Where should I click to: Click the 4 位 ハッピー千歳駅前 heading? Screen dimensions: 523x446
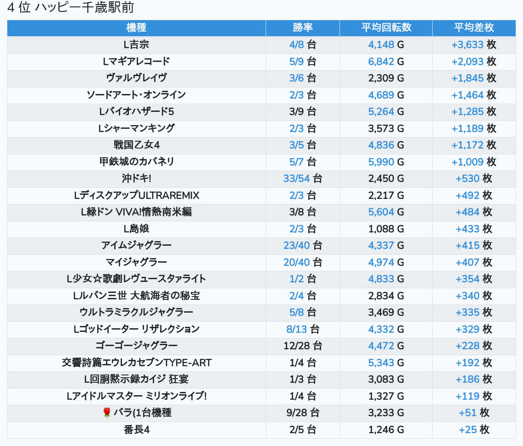click(70, 8)
